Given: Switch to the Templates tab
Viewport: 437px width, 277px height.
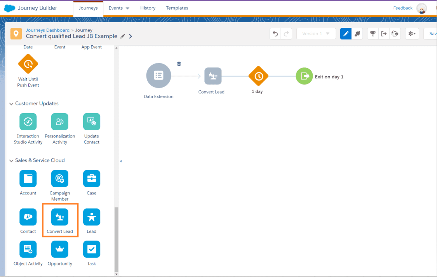Looking at the screenshot, I should click(177, 8).
